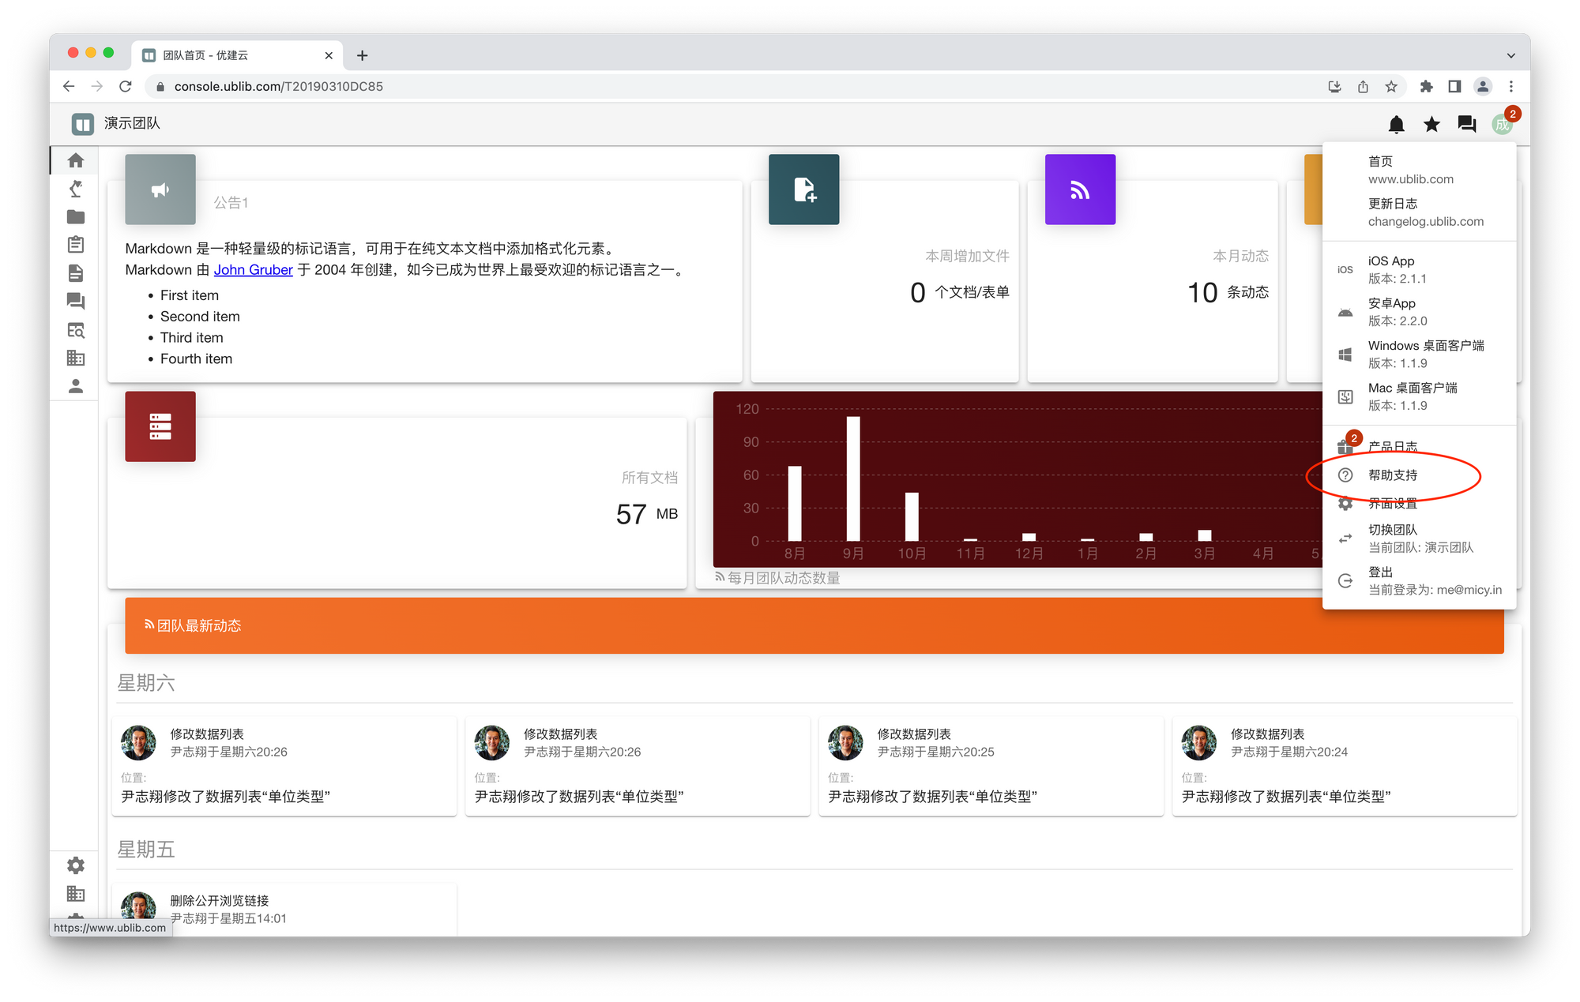This screenshot has width=1580, height=1002.
Task: Click the notification bell icon
Action: click(1396, 124)
